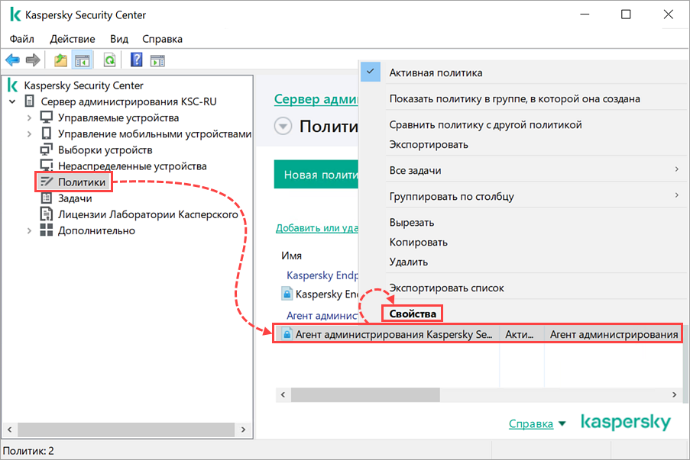The image size is (690, 460).
Task: Open the Действие menu
Action: [x=73, y=39]
